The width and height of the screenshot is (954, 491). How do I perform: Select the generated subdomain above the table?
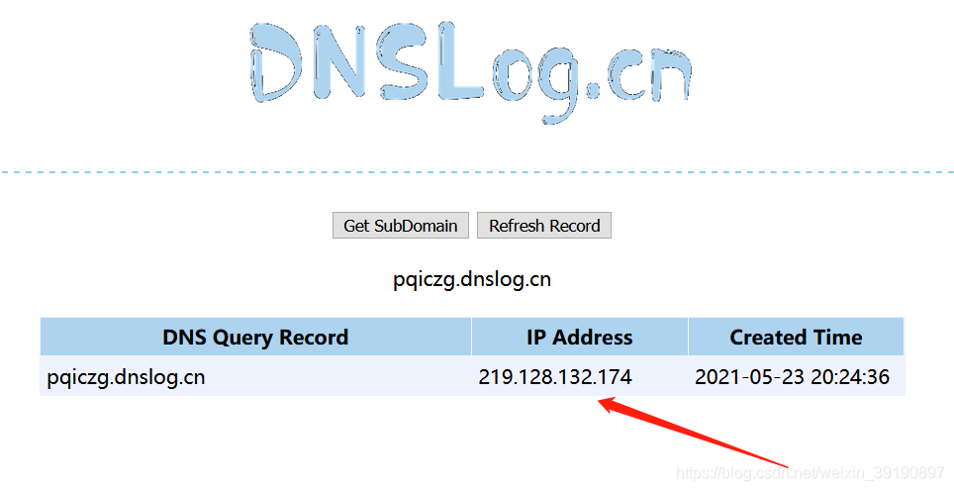pos(472,280)
